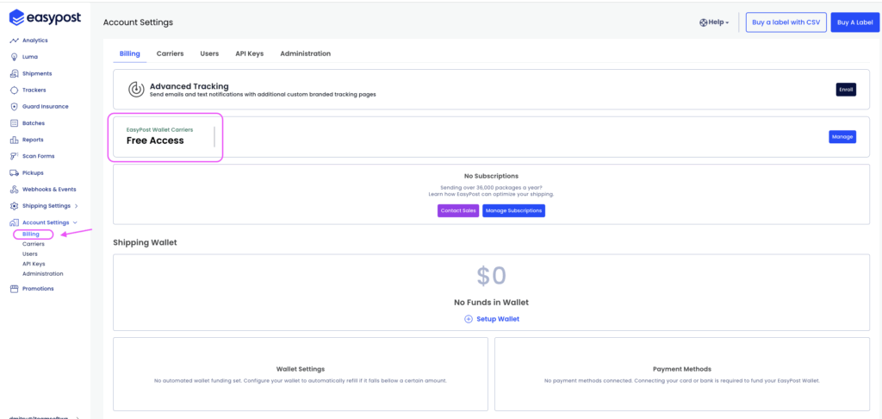Click the Shipments icon in sidebar
This screenshot has width=882, height=419.
click(14, 73)
